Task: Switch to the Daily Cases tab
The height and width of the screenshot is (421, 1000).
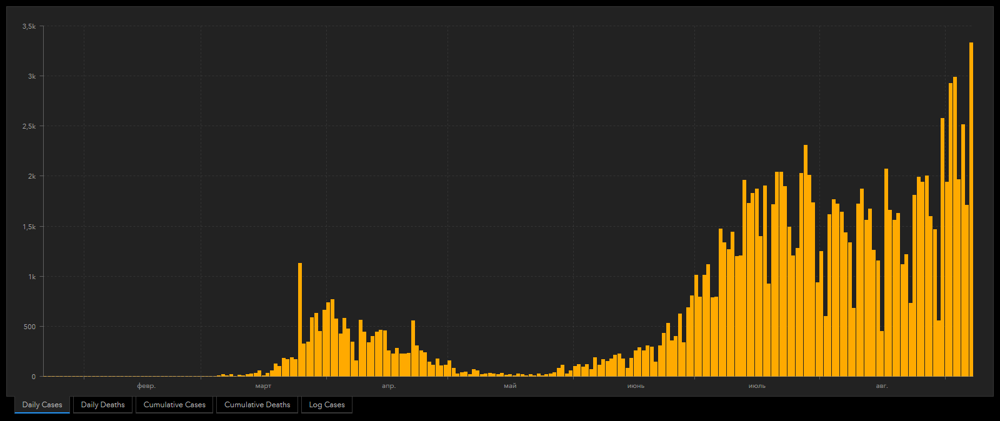Action: point(42,405)
